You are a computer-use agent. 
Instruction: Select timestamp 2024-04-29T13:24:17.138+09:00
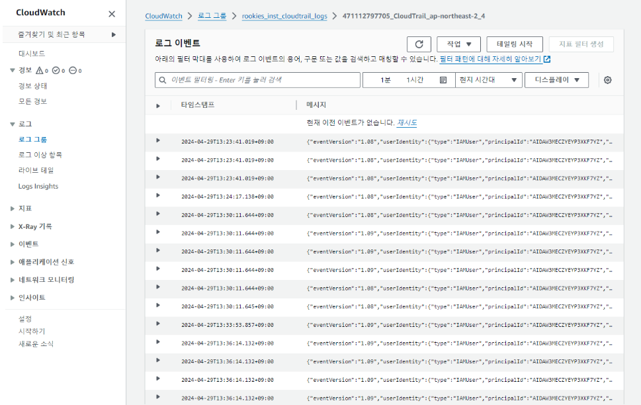228,197
